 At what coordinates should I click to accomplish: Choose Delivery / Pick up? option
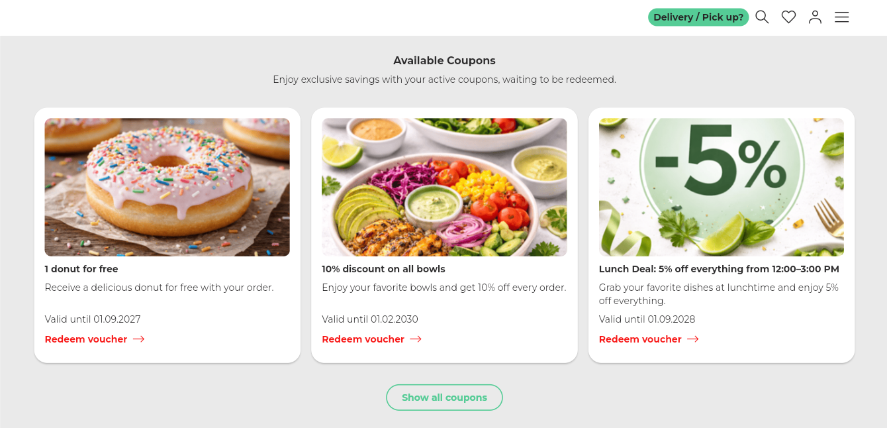click(x=698, y=17)
